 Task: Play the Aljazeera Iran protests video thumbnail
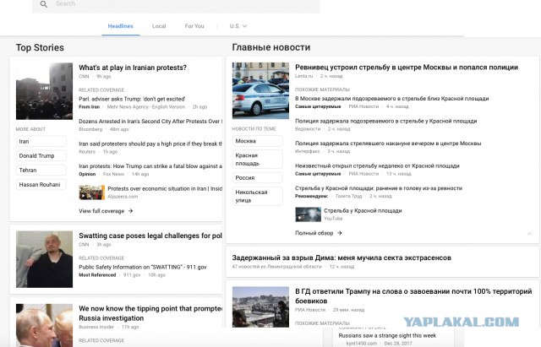[x=92, y=192]
